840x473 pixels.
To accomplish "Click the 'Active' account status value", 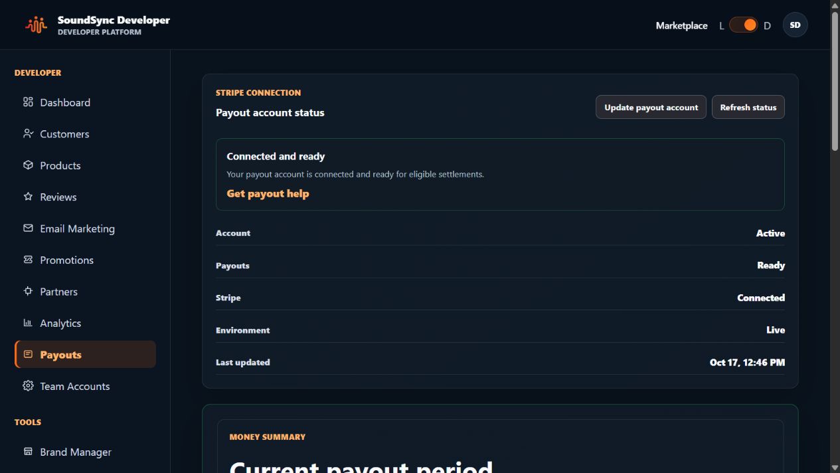I will [x=770, y=233].
